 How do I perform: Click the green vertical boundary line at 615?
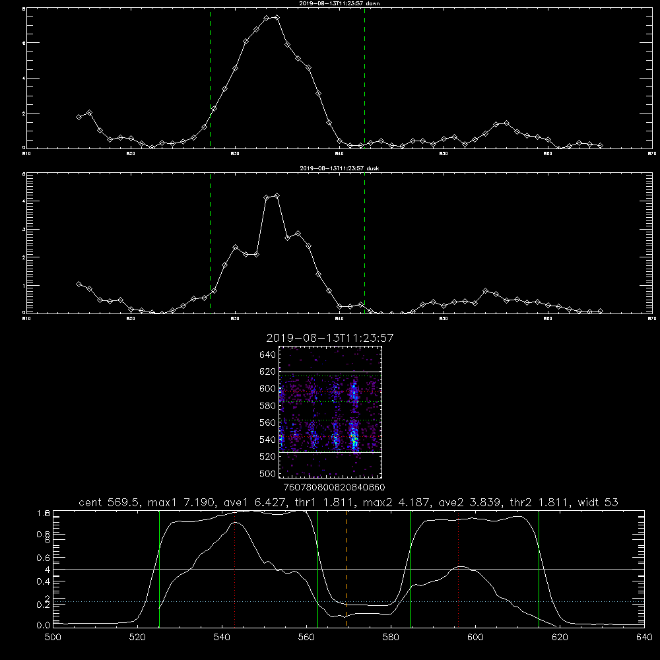539,569
